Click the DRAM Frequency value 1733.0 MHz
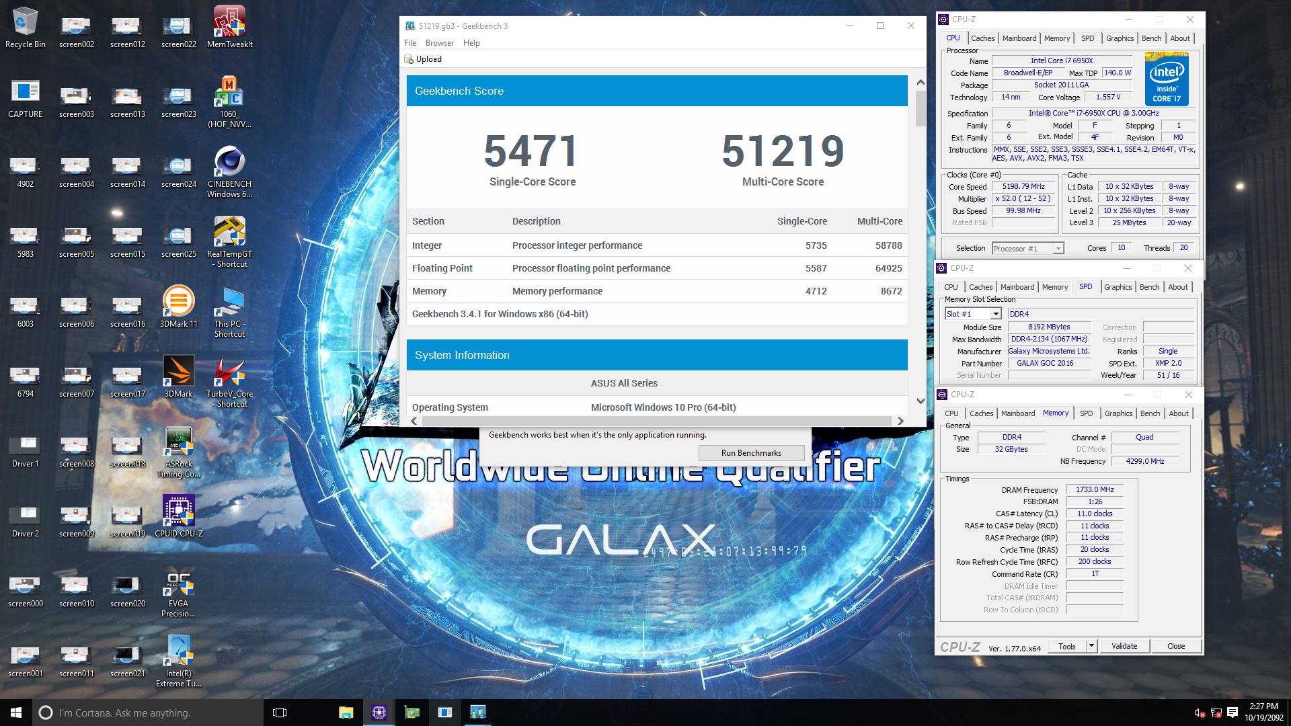 click(1095, 489)
